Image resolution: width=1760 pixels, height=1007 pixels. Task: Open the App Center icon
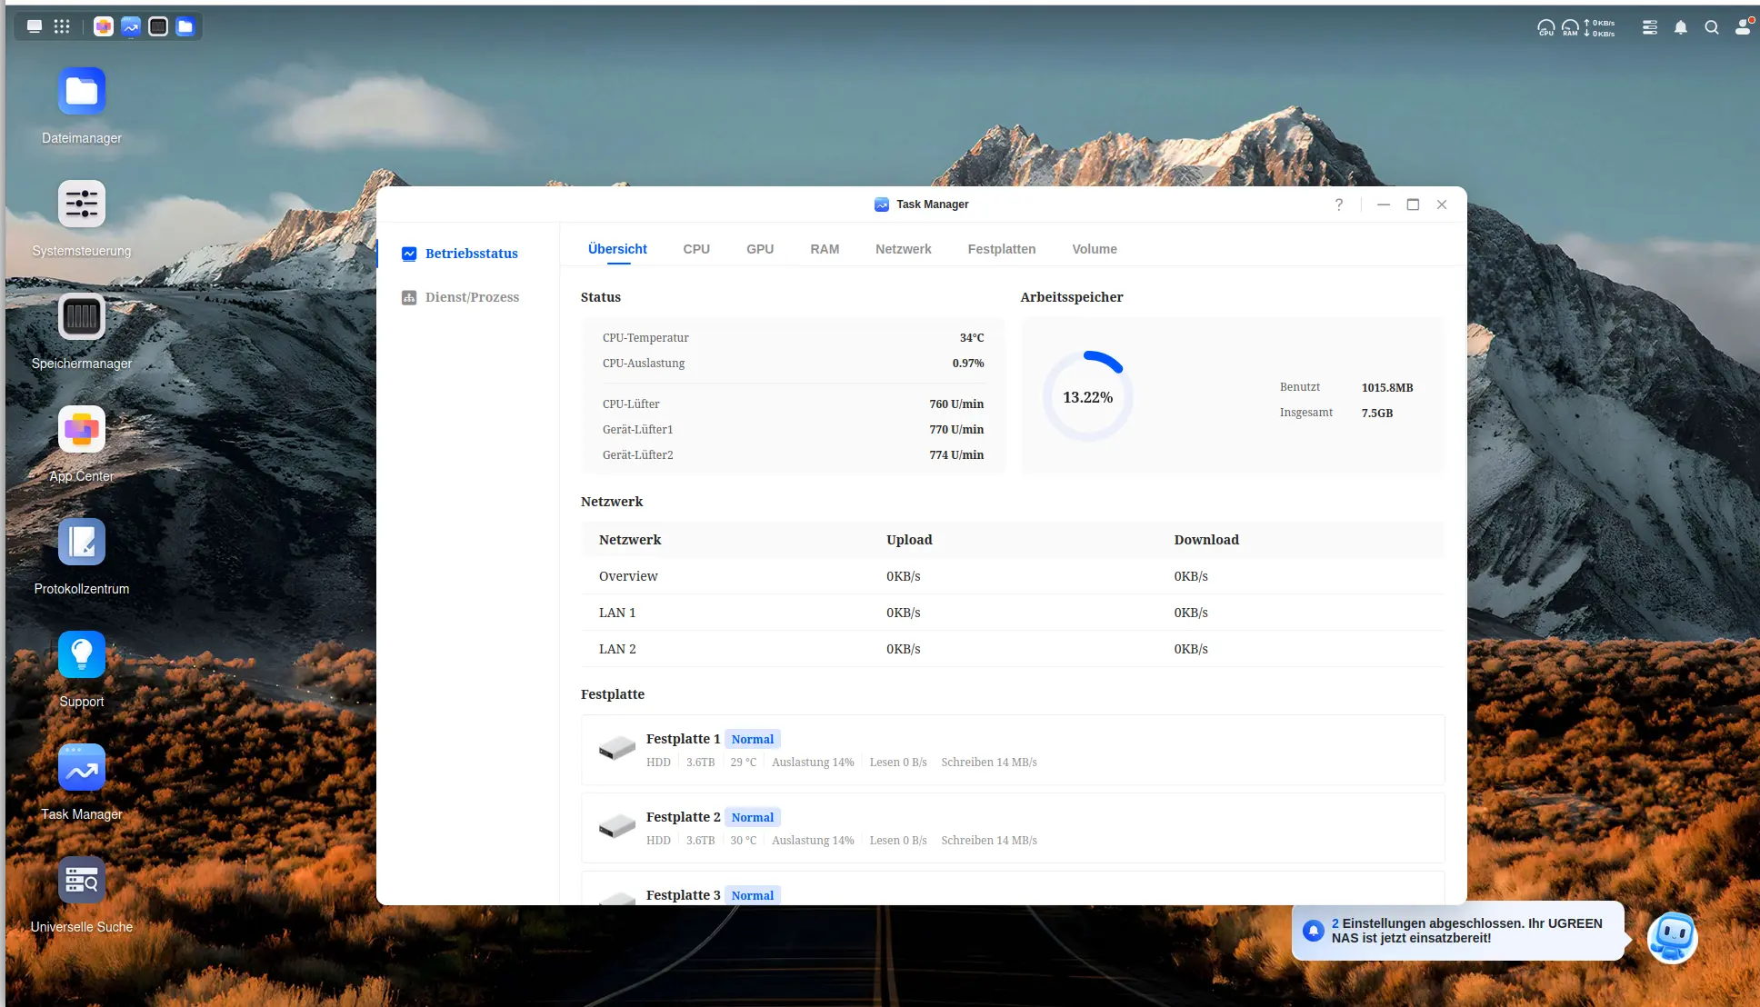click(x=82, y=430)
